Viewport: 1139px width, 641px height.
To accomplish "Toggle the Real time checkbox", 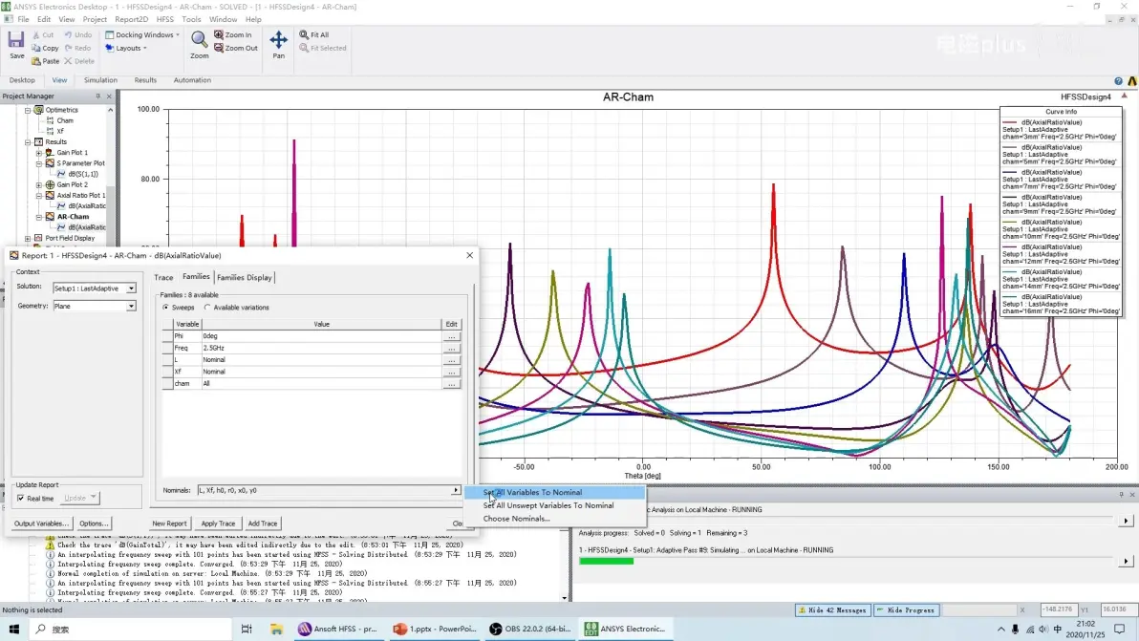I will (x=20, y=499).
